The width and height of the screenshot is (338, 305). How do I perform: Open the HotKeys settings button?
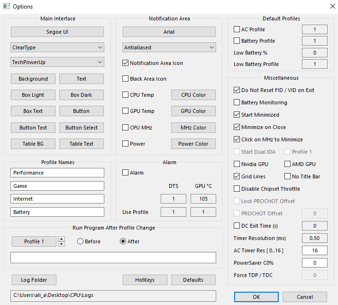[x=145, y=280]
